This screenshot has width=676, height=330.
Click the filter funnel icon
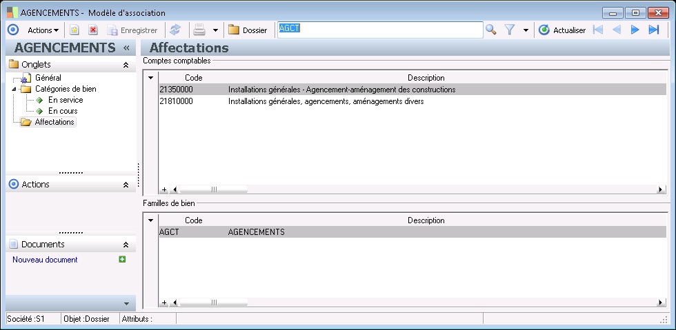point(510,30)
